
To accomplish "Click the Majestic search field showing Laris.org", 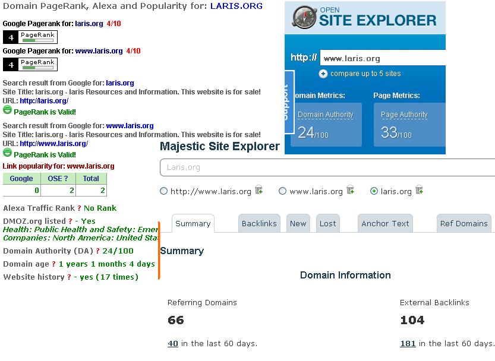I will coord(327,167).
